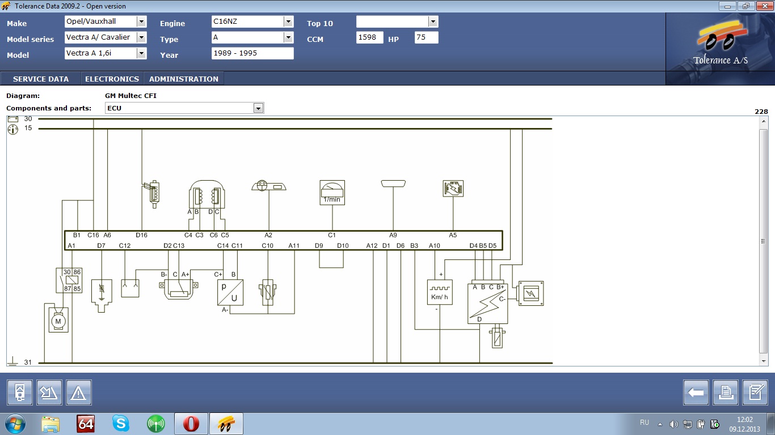Open the SERVICE DATA tab

point(41,79)
